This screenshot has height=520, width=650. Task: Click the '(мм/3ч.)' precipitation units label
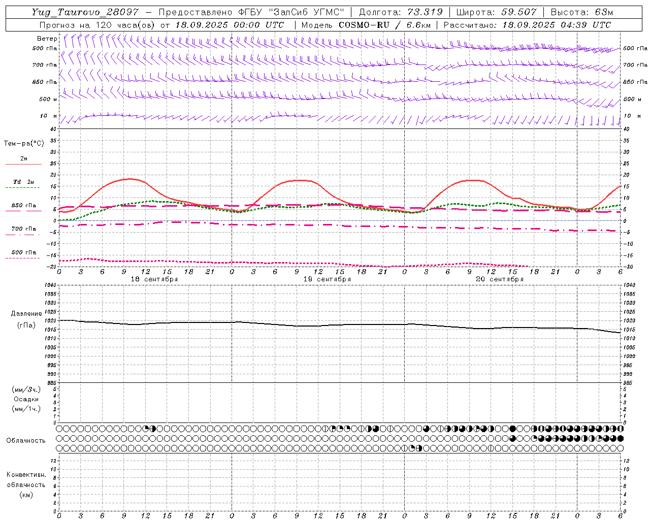click(x=26, y=389)
